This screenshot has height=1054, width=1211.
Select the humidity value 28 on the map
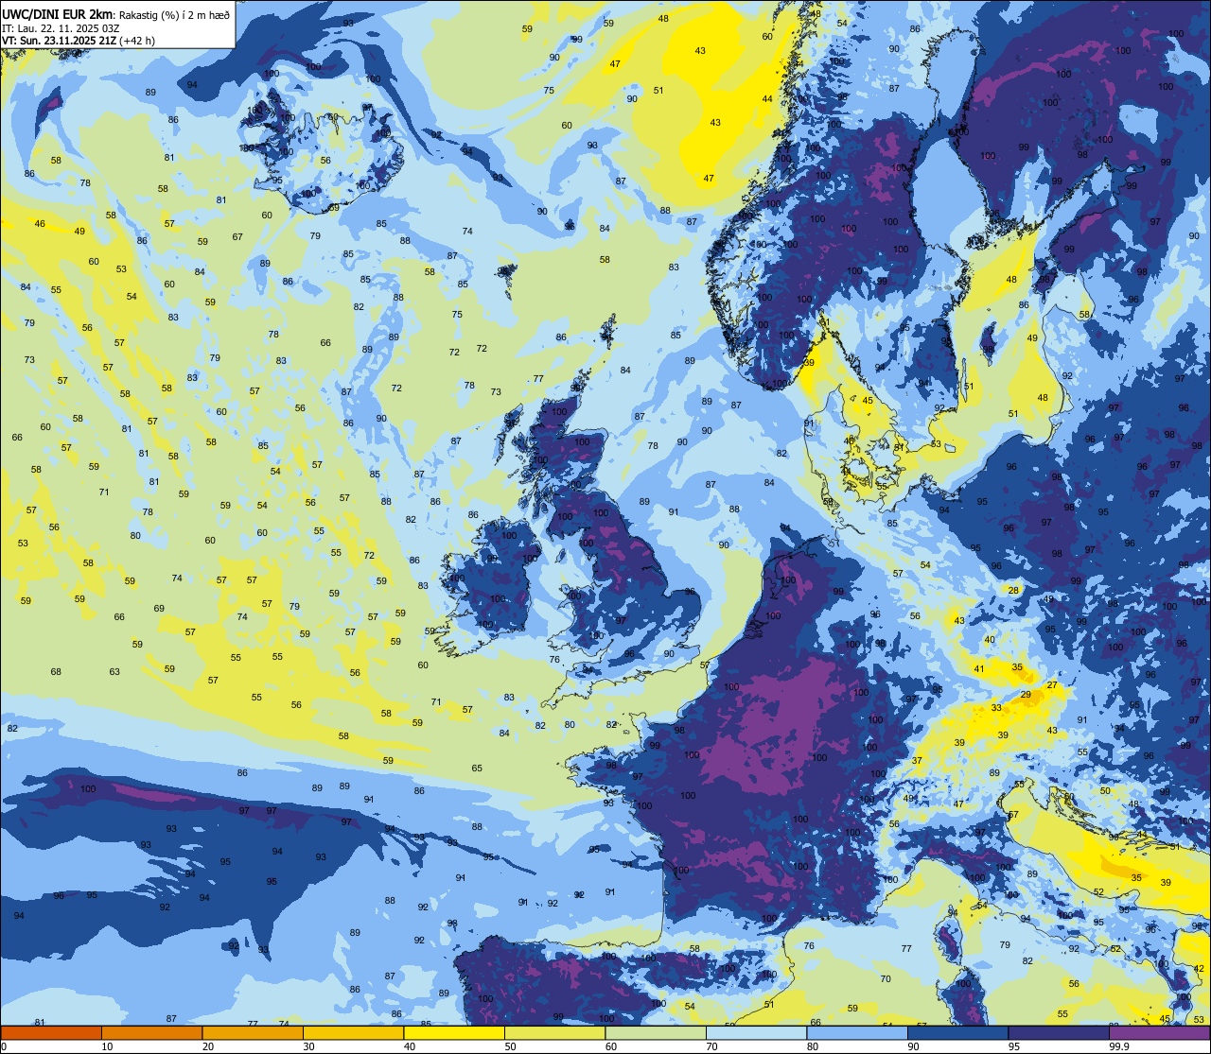pyautogui.click(x=1013, y=590)
